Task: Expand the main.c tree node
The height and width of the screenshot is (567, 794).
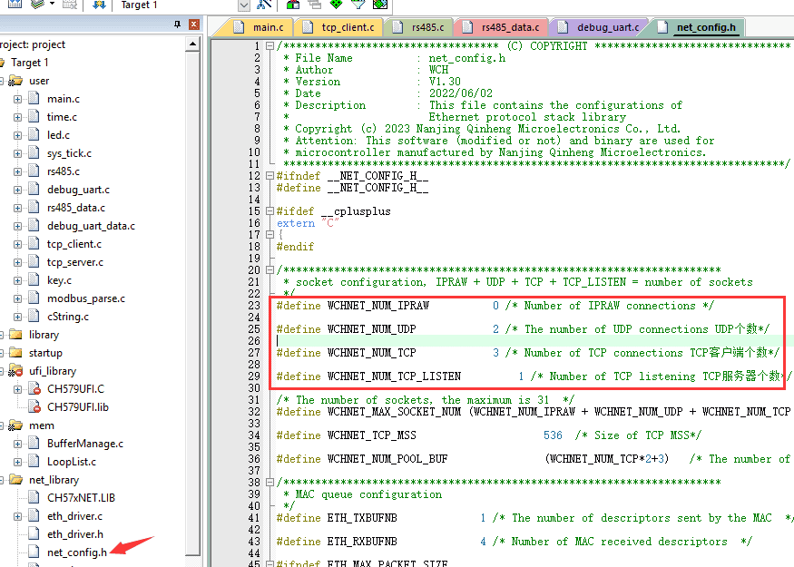Action: coord(17,99)
